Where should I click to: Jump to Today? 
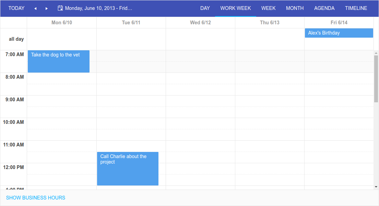click(x=16, y=8)
